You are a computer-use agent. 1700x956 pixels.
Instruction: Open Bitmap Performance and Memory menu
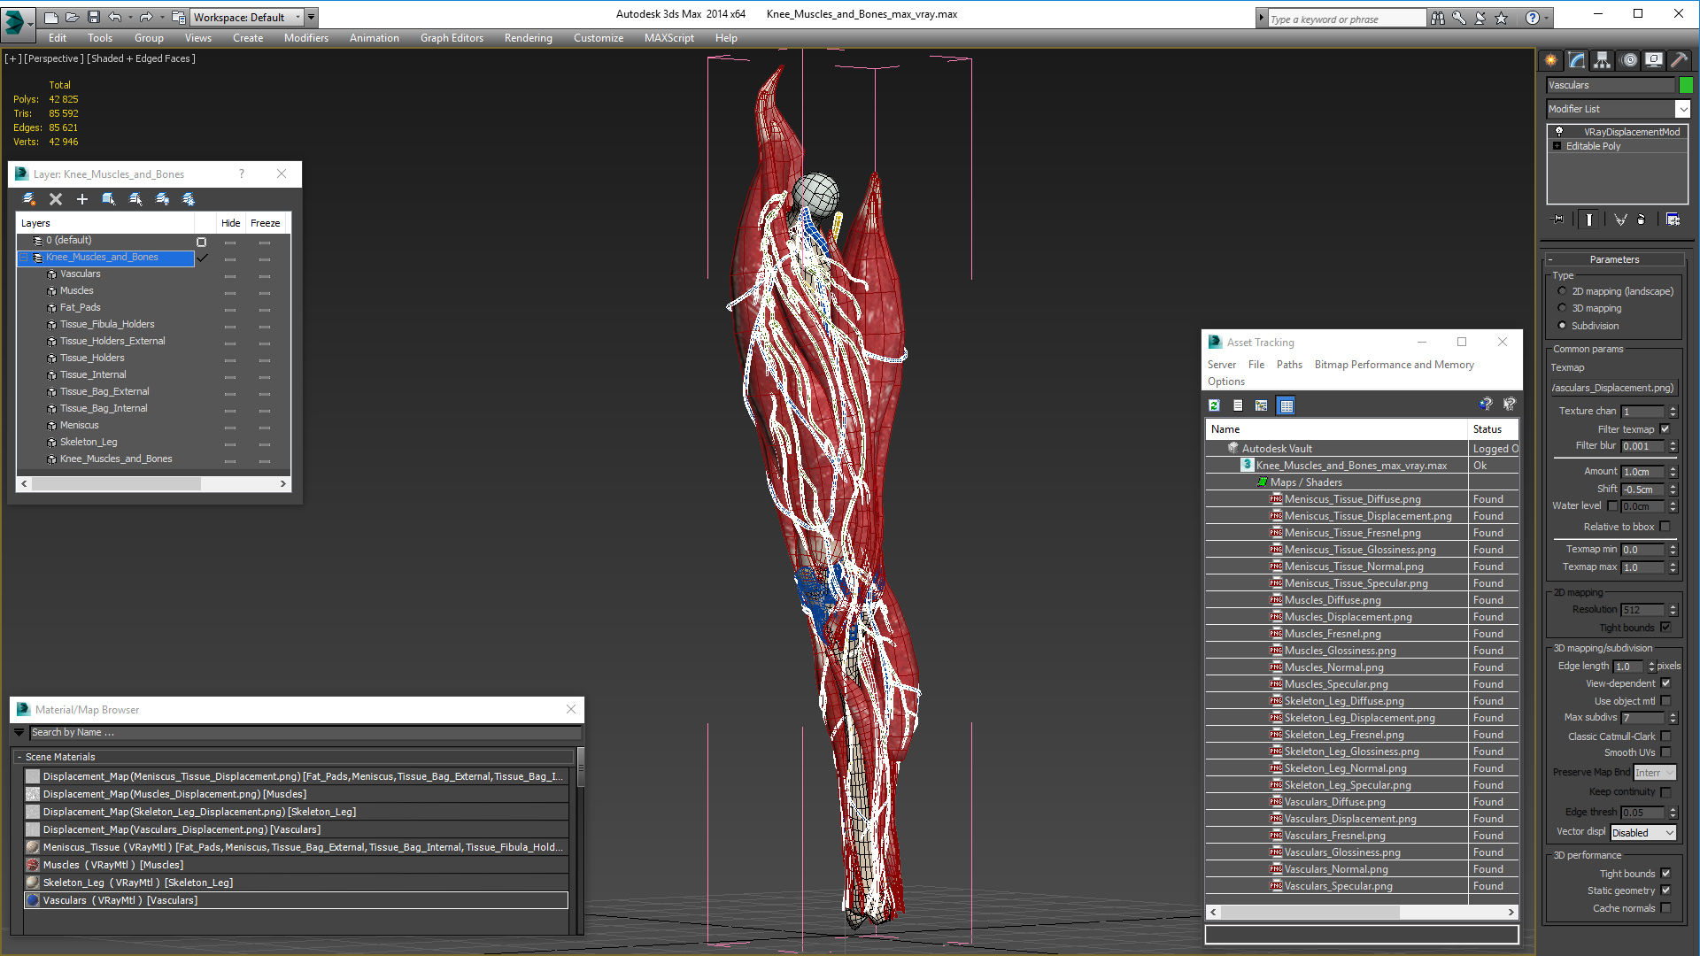point(1394,365)
